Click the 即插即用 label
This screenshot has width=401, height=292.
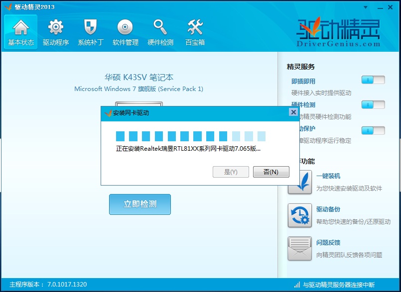click(303, 81)
